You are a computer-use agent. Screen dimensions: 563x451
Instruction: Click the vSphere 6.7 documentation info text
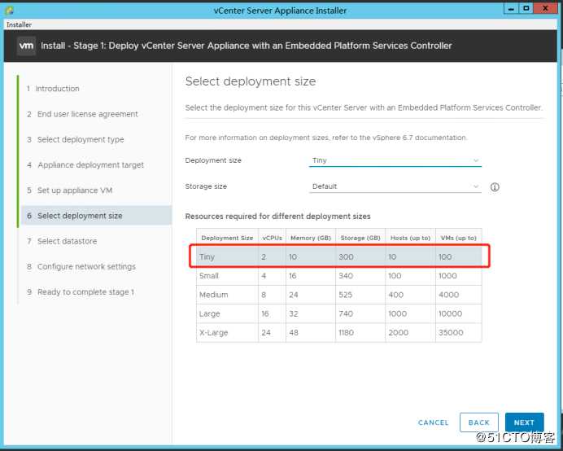tap(326, 138)
